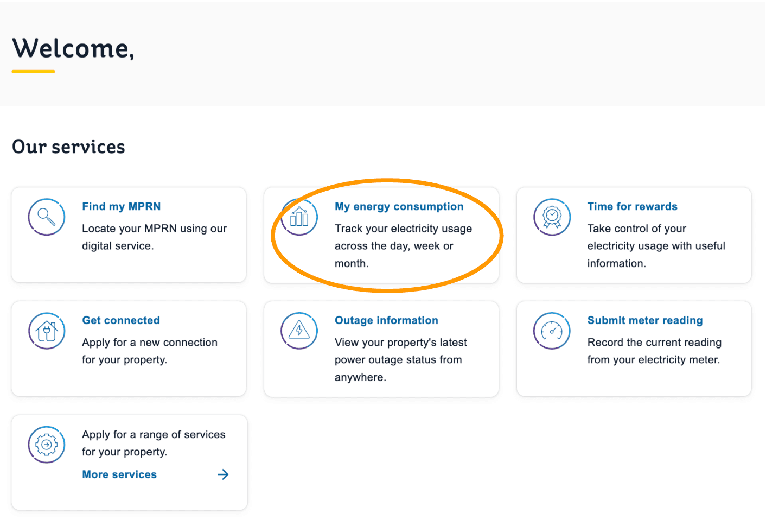
Task: Click the bar chart energy consumption icon
Action: [x=299, y=217]
